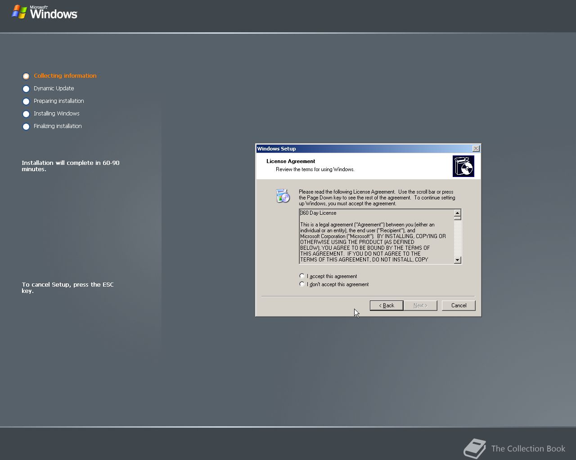Click the Collecting information step bullet
576x460 pixels.
click(x=26, y=76)
